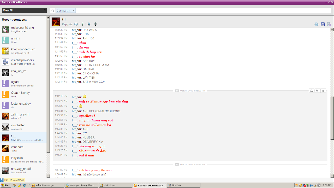Reply via voice call headset icon

89,24
